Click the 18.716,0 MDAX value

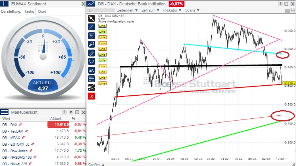(62, 138)
